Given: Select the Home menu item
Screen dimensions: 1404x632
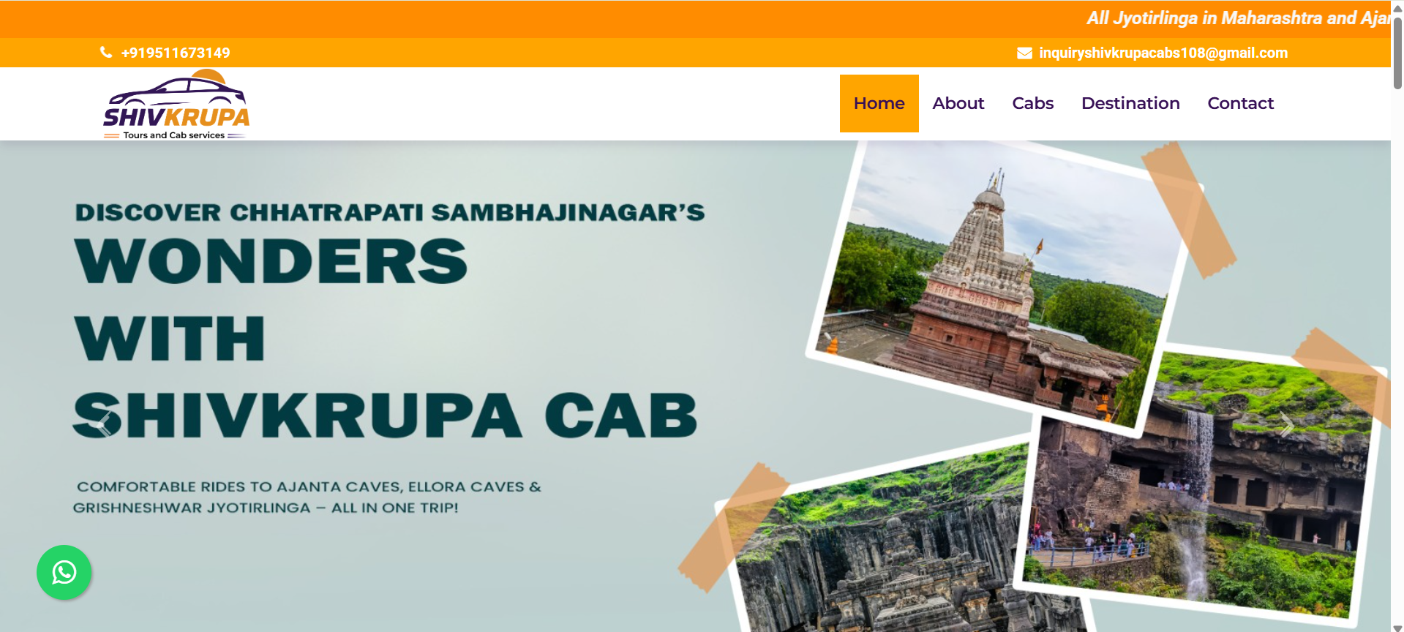Looking at the screenshot, I should click(x=879, y=103).
